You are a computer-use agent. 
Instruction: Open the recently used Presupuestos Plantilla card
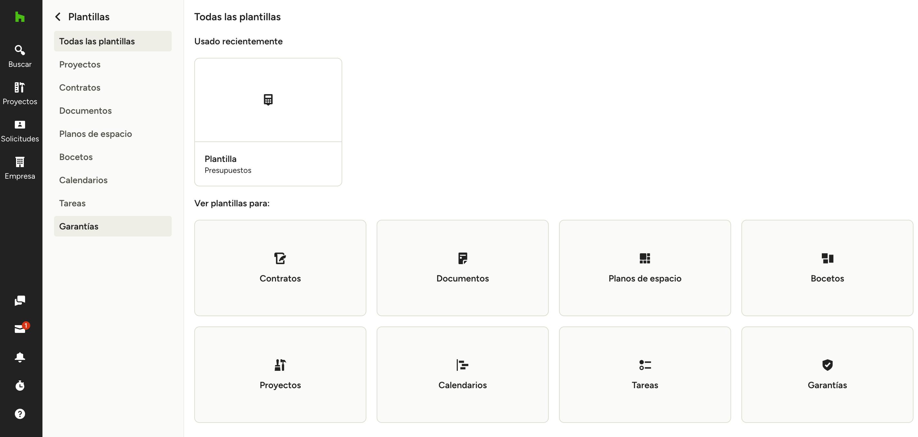tap(268, 122)
